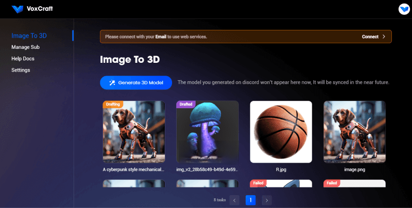The height and width of the screenshot is (208, 412).
Task: Open the user avatar icon in top-right
Action: click(403, 9)
